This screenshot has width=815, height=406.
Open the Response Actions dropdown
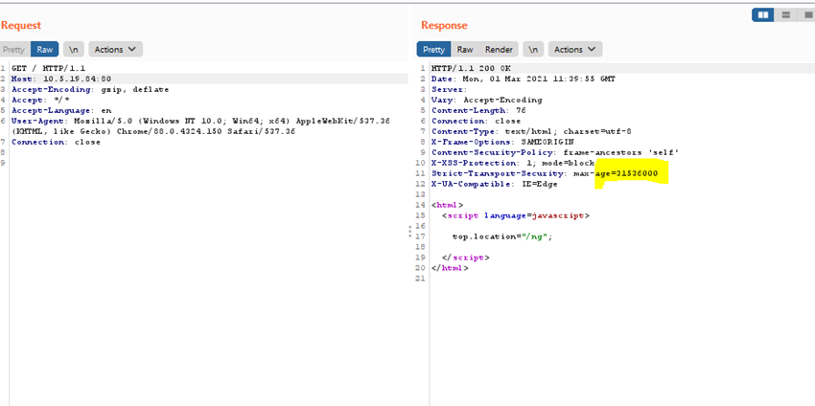click(x=575, y=50)
